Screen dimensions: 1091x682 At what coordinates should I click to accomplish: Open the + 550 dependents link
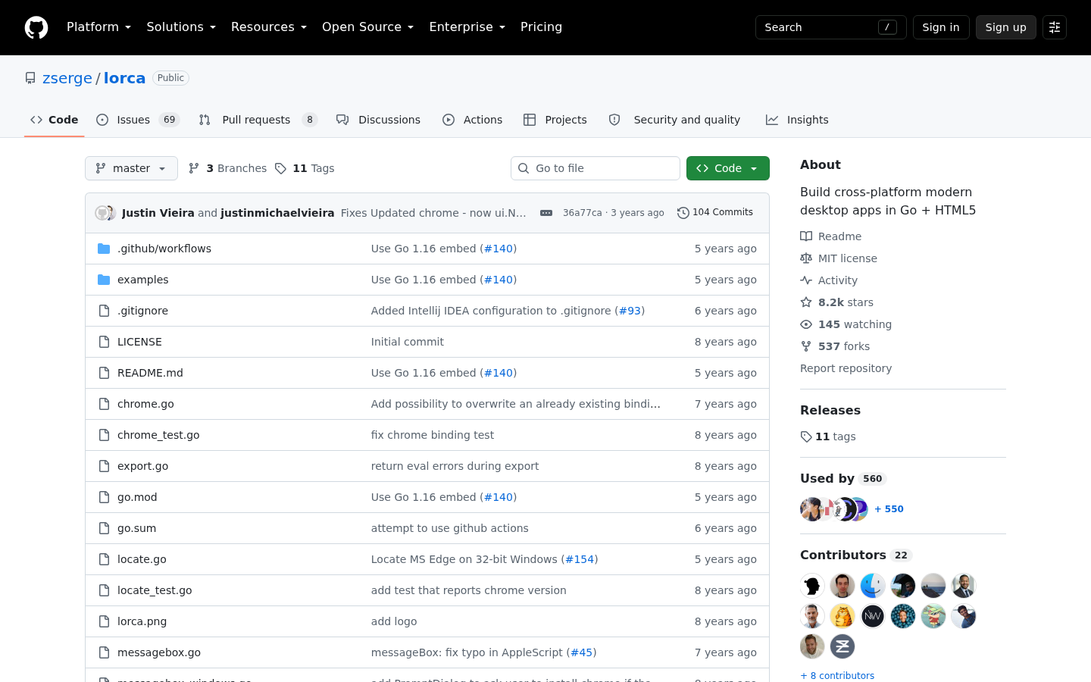tap(889, 509)
